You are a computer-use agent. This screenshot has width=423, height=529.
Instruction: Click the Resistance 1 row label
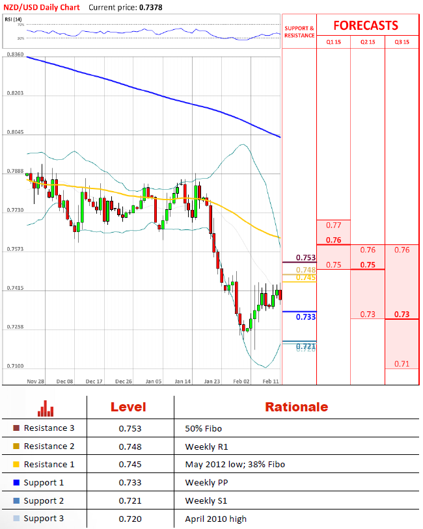pyautogui.click(x=49, y=465)
